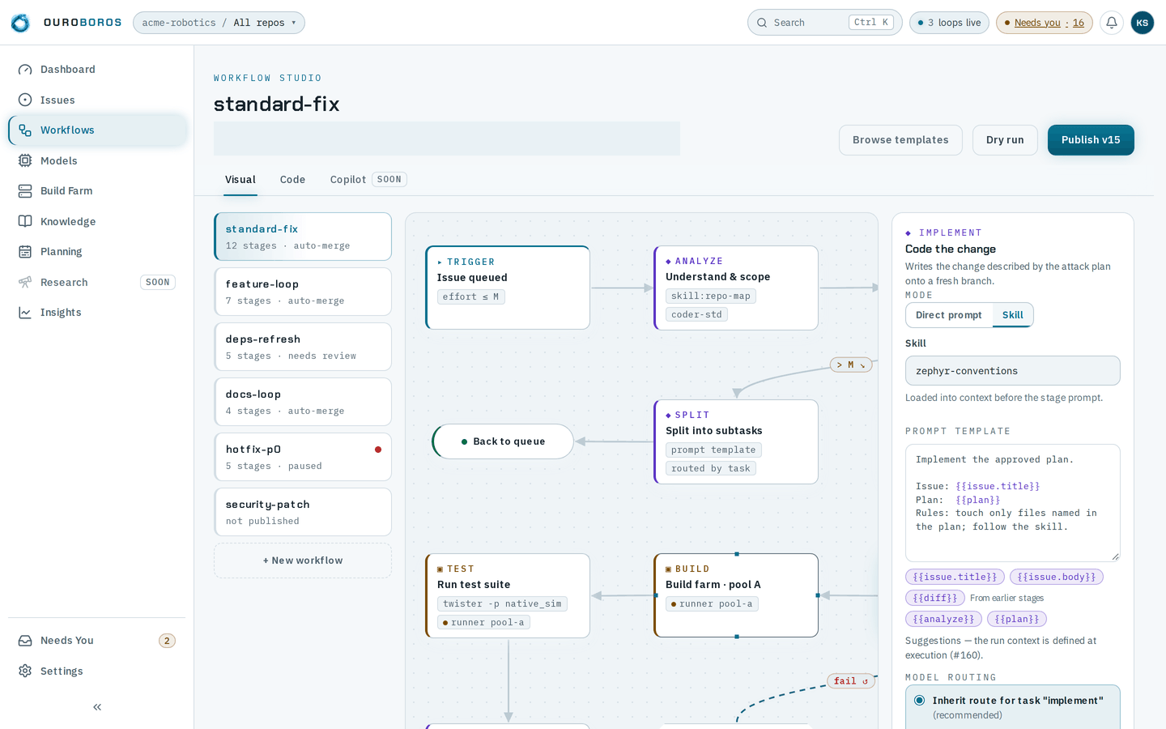The image size is (1166, 729).
Task: Open the Copilot tab
Action: pyautogui.click(x=368, y=180)
